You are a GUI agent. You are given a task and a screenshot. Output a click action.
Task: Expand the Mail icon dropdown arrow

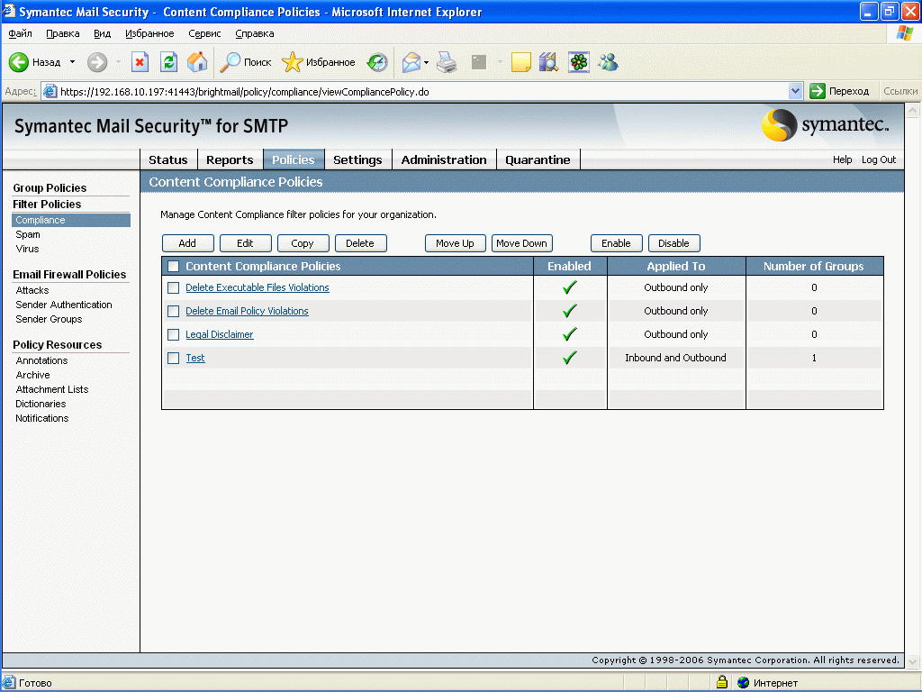(427, 62)
